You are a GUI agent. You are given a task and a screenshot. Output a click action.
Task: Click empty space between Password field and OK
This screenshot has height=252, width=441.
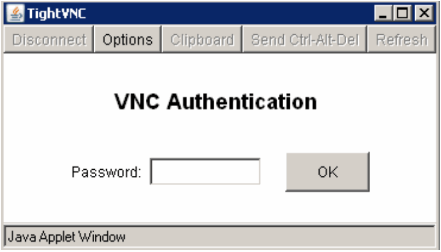(x=273, y=172)
